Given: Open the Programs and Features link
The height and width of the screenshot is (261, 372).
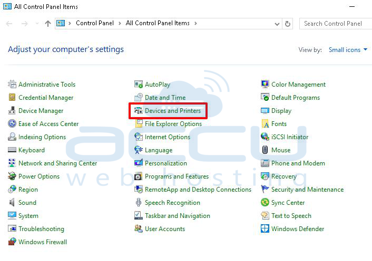Looking at the screenshot, I should 177,176.
